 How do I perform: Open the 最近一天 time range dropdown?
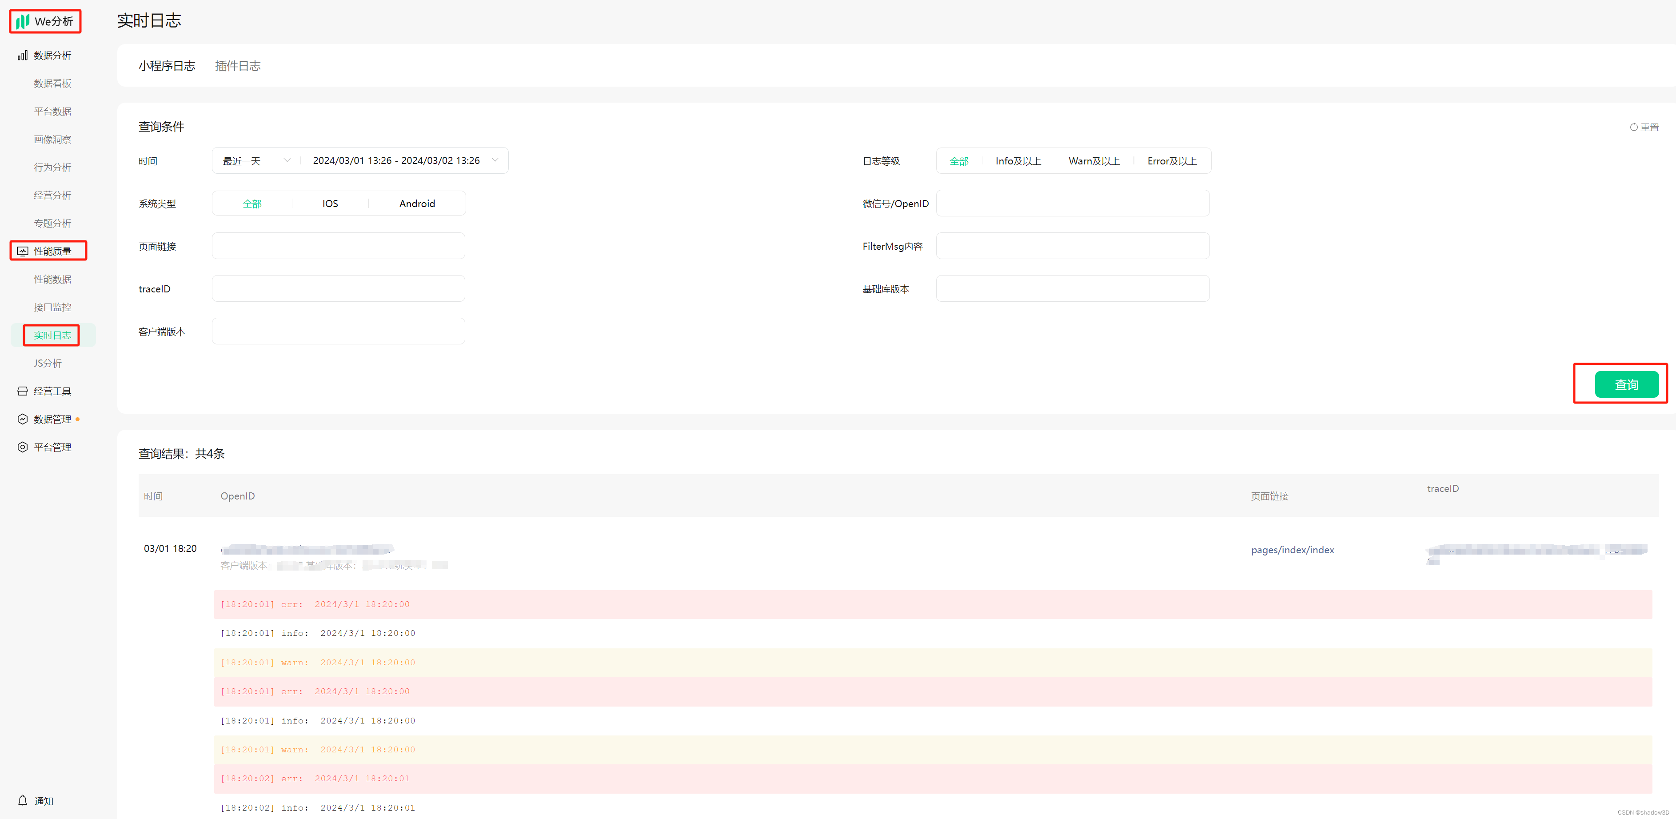click(x=256, y=161)
